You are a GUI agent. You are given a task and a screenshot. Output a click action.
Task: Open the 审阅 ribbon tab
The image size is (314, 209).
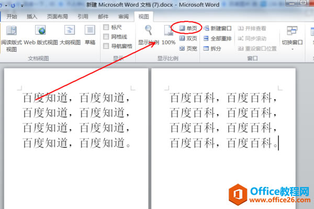(x=124, y=16)
